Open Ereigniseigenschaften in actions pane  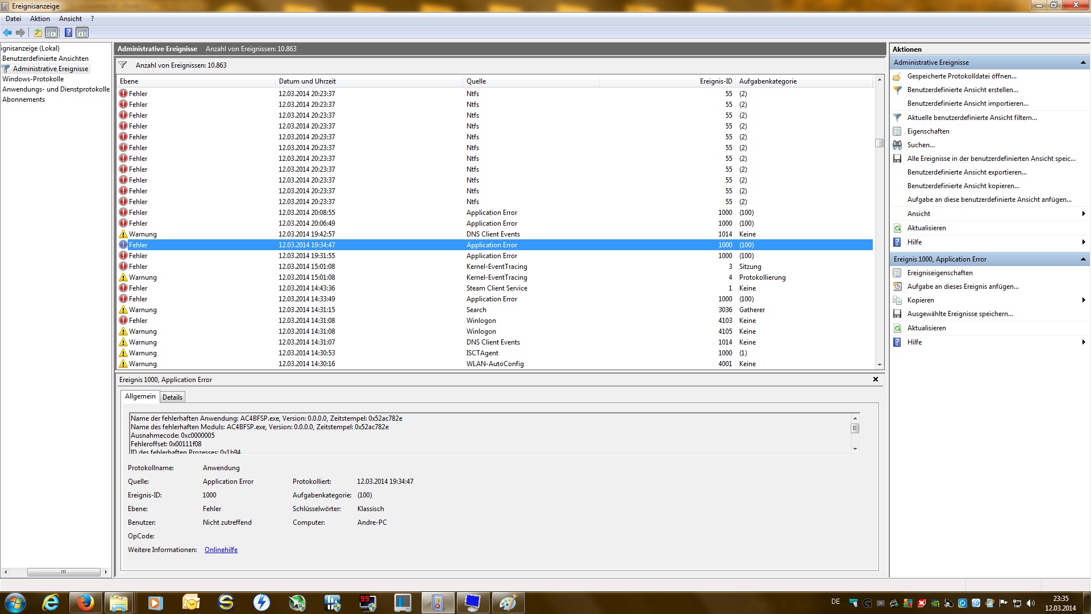click(x=939, y=273)
